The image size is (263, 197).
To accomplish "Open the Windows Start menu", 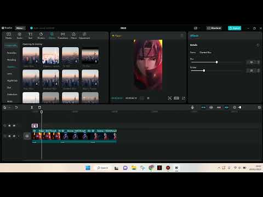I will click(x=88, y=168).
